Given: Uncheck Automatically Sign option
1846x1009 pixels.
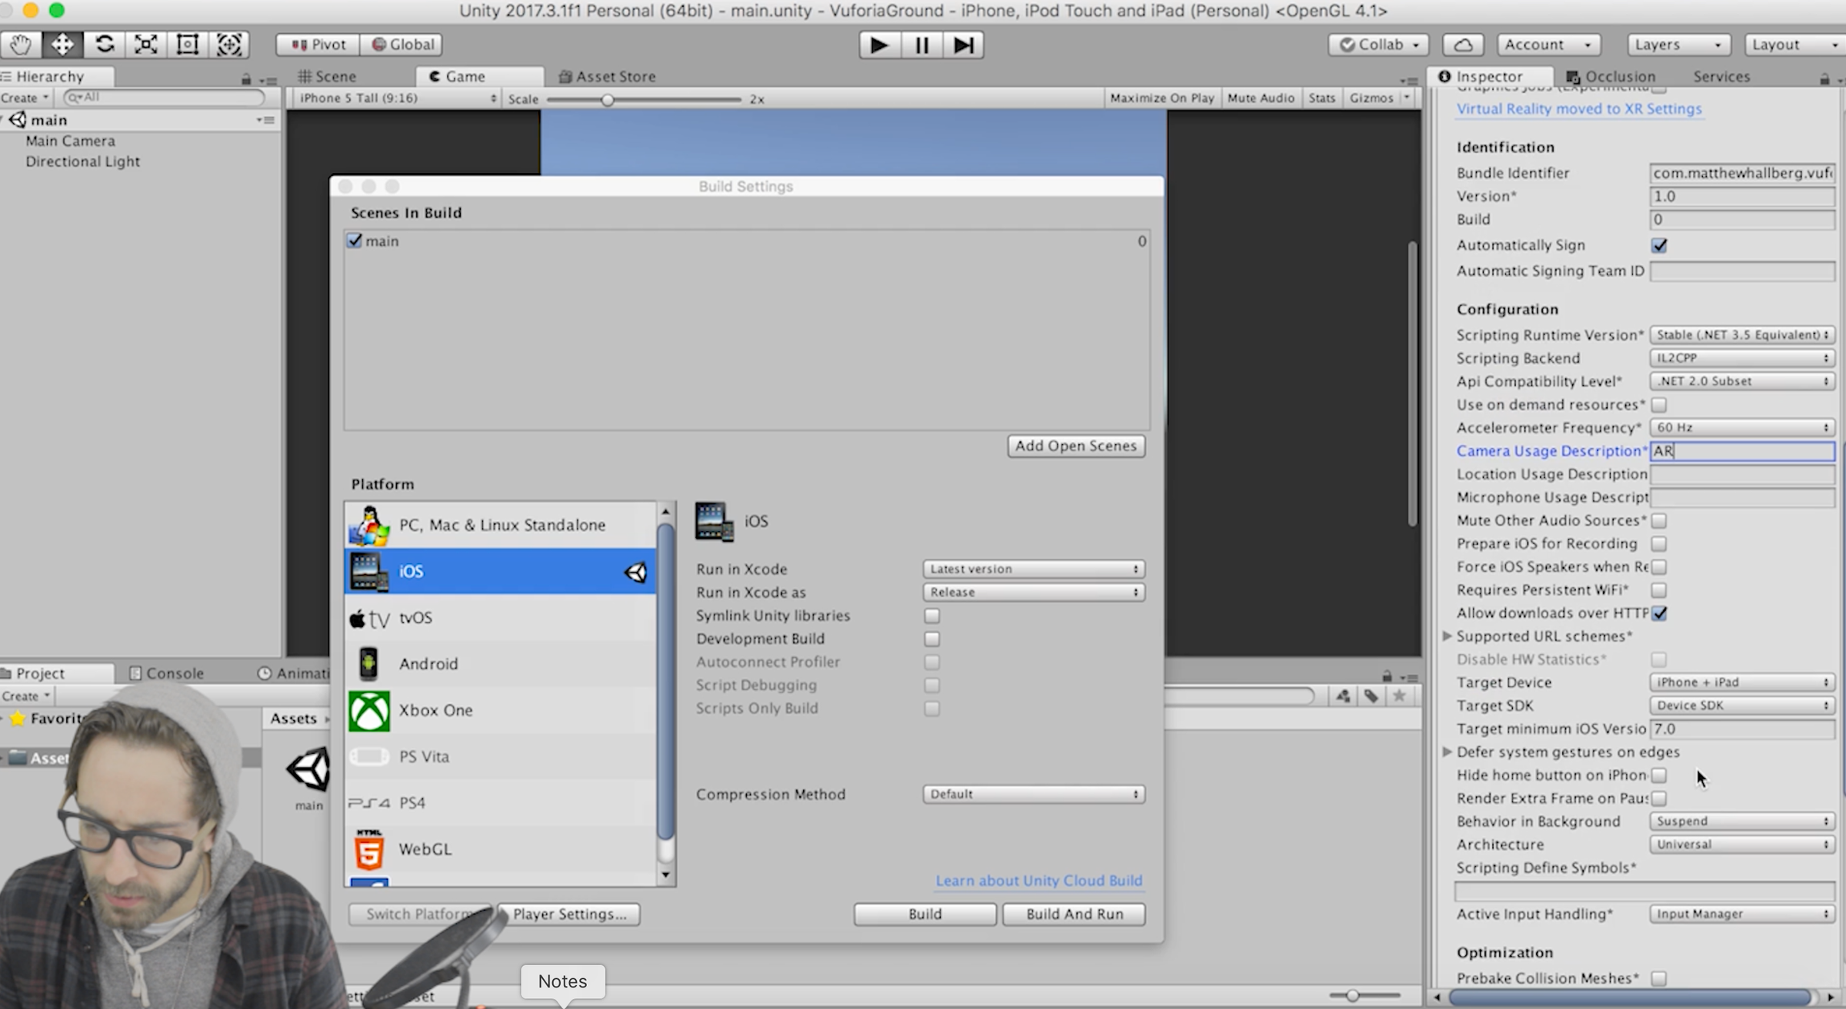Looking at the screenshot, I should [1659, 245].
